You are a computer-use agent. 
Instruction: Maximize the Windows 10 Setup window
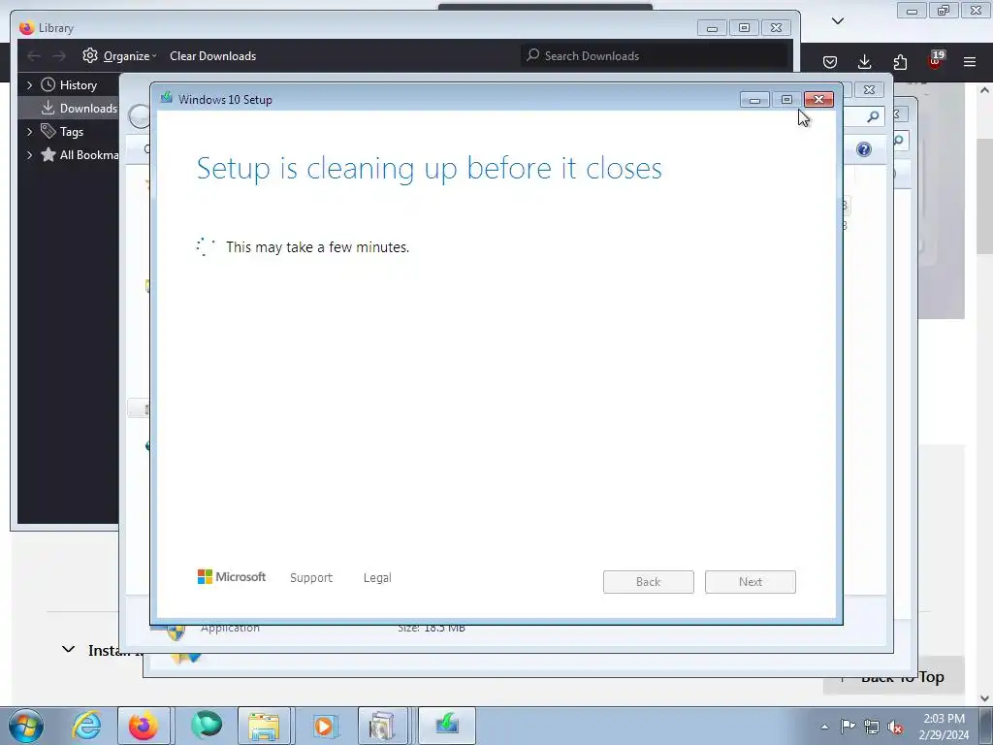click(786, 100)
